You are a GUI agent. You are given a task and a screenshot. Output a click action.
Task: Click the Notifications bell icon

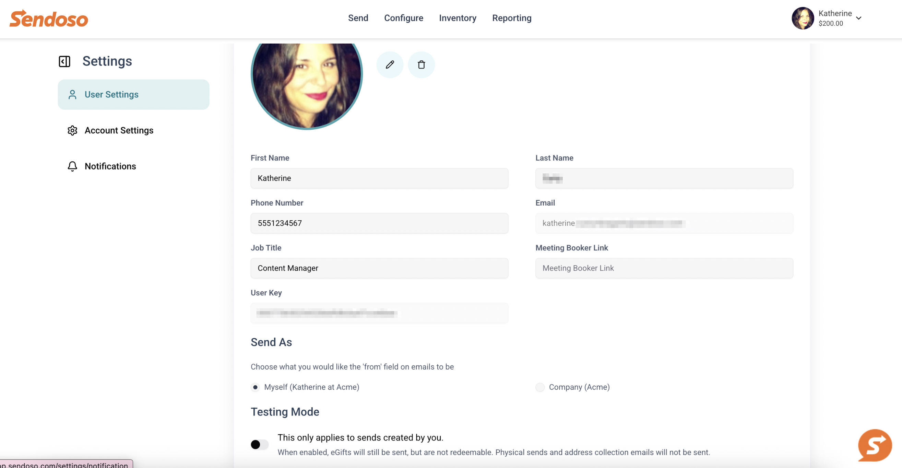pyautogui.click(x=72, y=166)
